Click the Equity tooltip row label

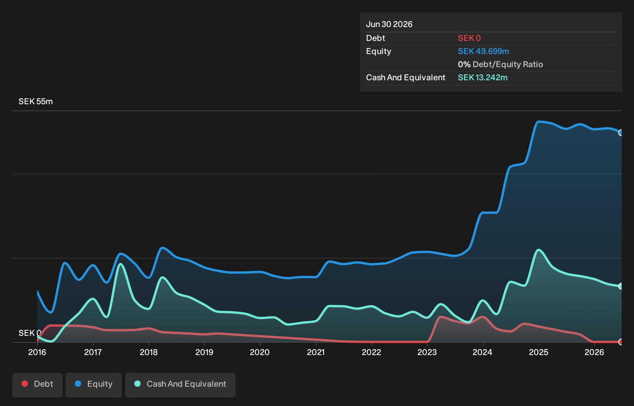point(378,51)
